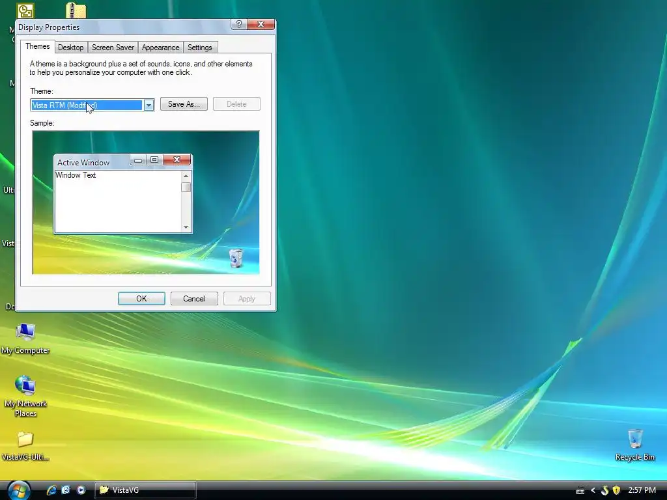Confirm with the OK button
The height and width of the screenshot is (500, 667).
pyautogui.click(x=141, y=298)
